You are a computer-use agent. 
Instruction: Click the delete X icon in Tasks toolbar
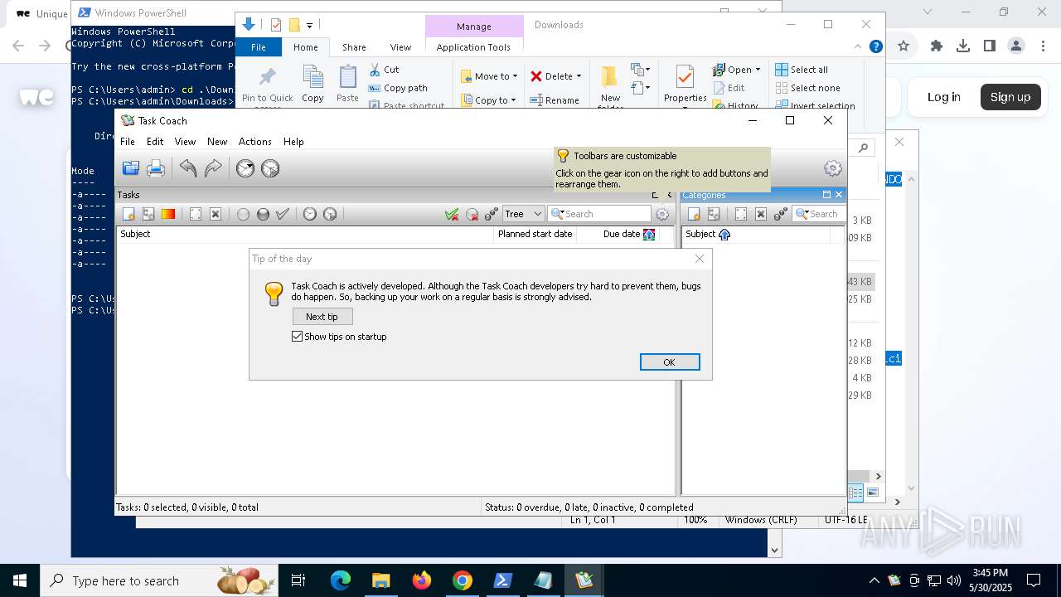pyautogui.click(x=216, y=214)
